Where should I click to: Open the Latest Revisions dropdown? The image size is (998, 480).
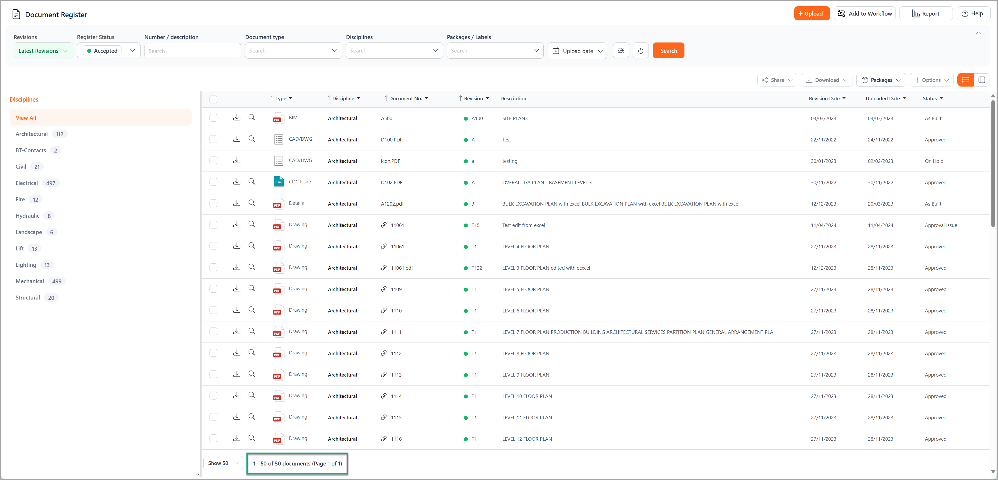tap(43, 51)
